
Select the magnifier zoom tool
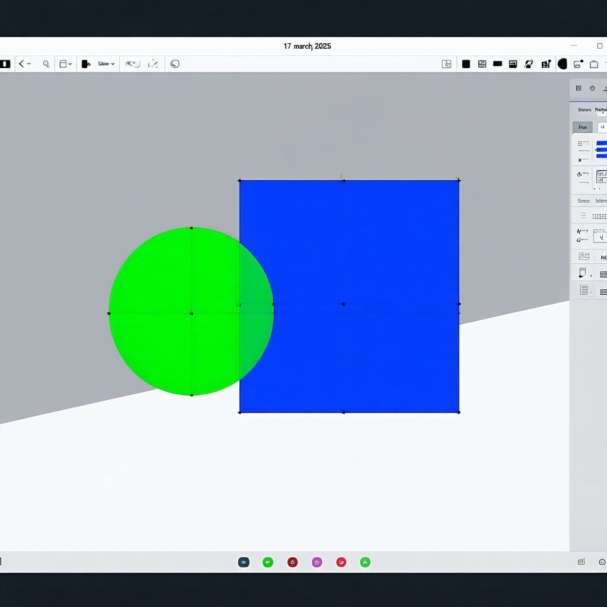point(46,64)
